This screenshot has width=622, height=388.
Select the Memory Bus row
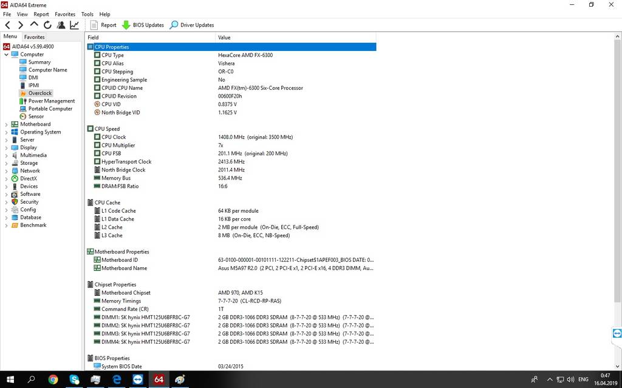[231, 178]
